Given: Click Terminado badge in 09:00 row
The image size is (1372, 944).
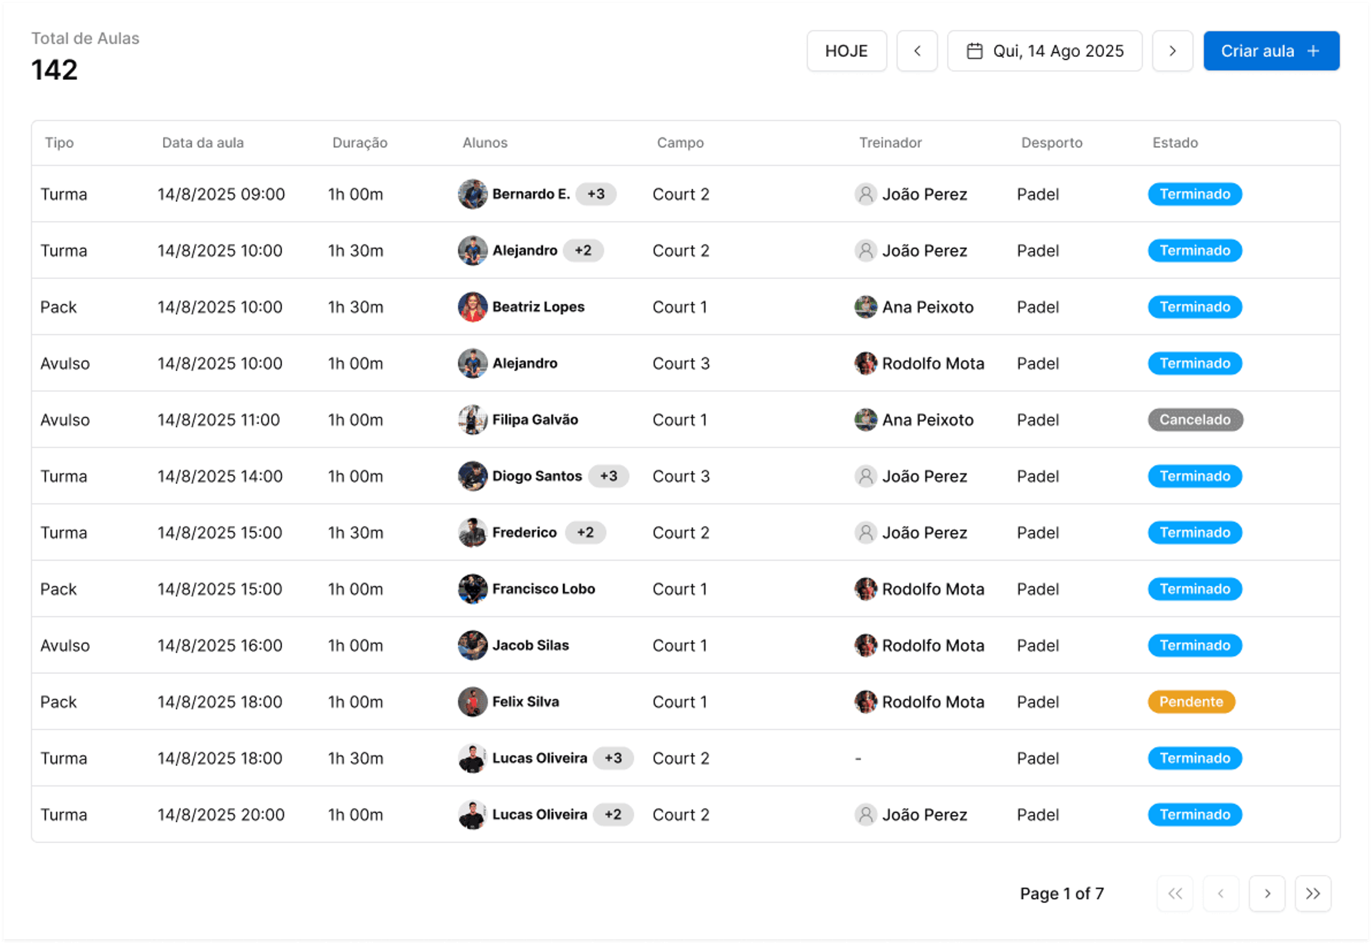Looking at the screenshot, I should point(1194,194).
